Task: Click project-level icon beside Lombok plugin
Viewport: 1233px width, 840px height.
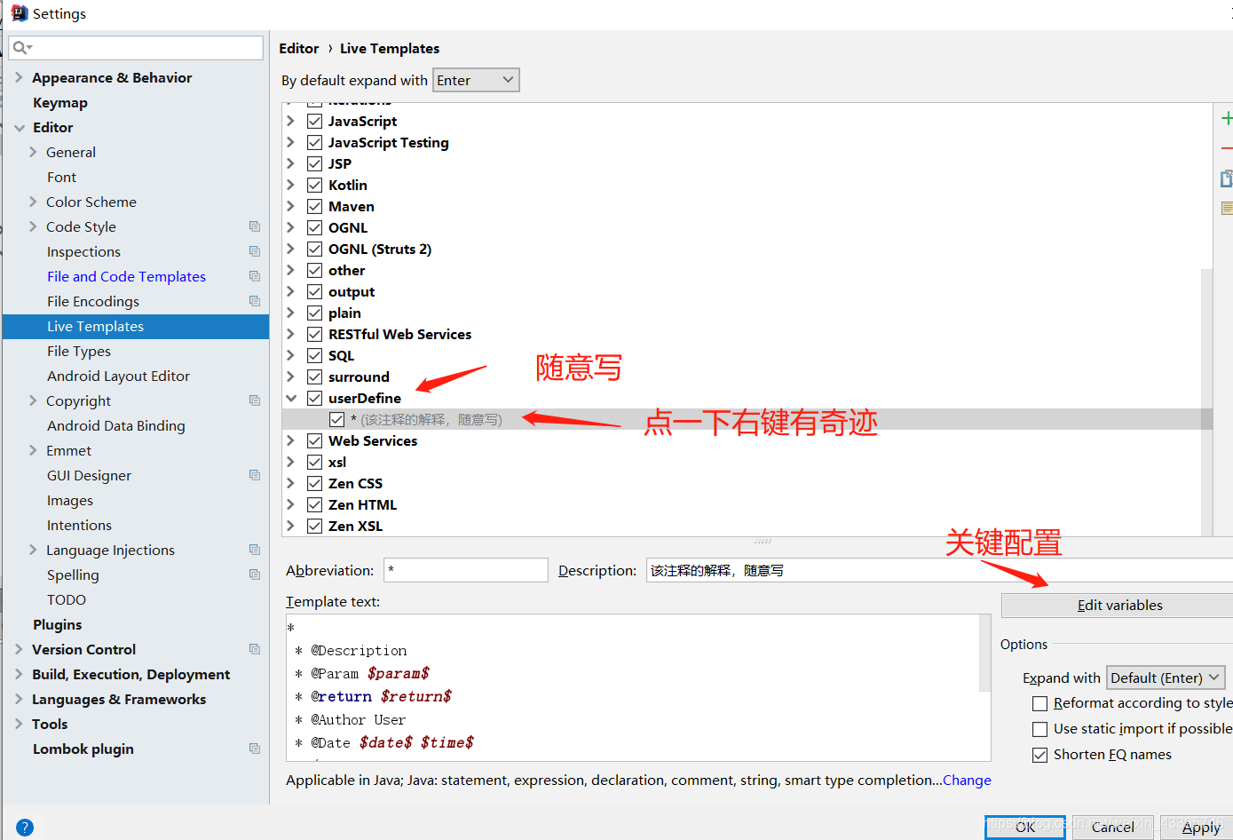Action: [255, 749]
